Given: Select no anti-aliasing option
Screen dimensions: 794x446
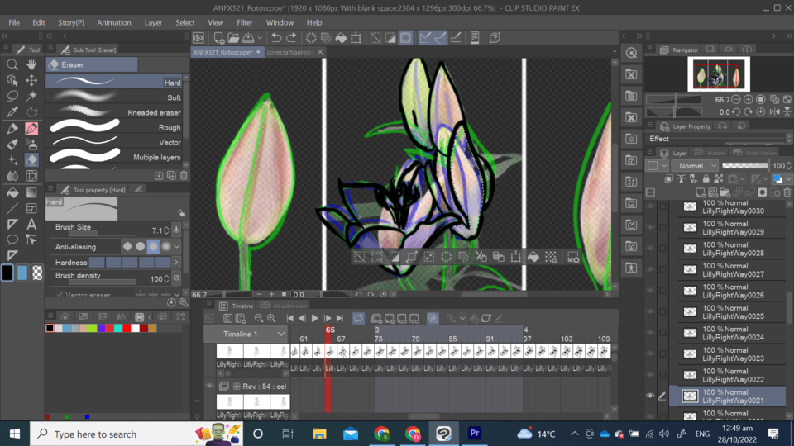Looking at the screenshot, I should 127,247.
